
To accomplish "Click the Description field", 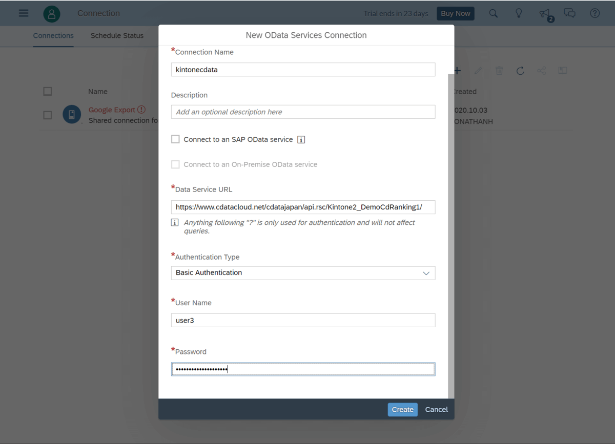I will 303,112.
